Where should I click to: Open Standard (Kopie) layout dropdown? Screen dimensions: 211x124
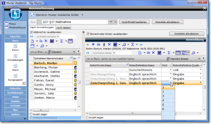click(199, 59)
